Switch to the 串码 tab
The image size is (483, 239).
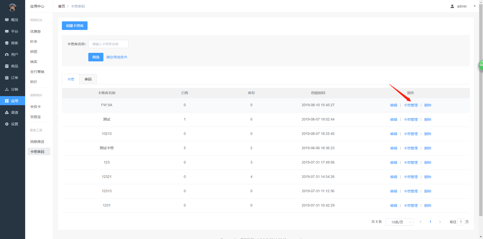(x=88, y=79)
